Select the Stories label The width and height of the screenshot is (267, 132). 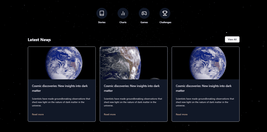click(102, 22)
